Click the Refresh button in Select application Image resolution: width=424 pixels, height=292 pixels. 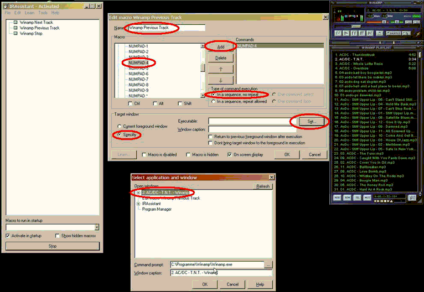(263, 186)
